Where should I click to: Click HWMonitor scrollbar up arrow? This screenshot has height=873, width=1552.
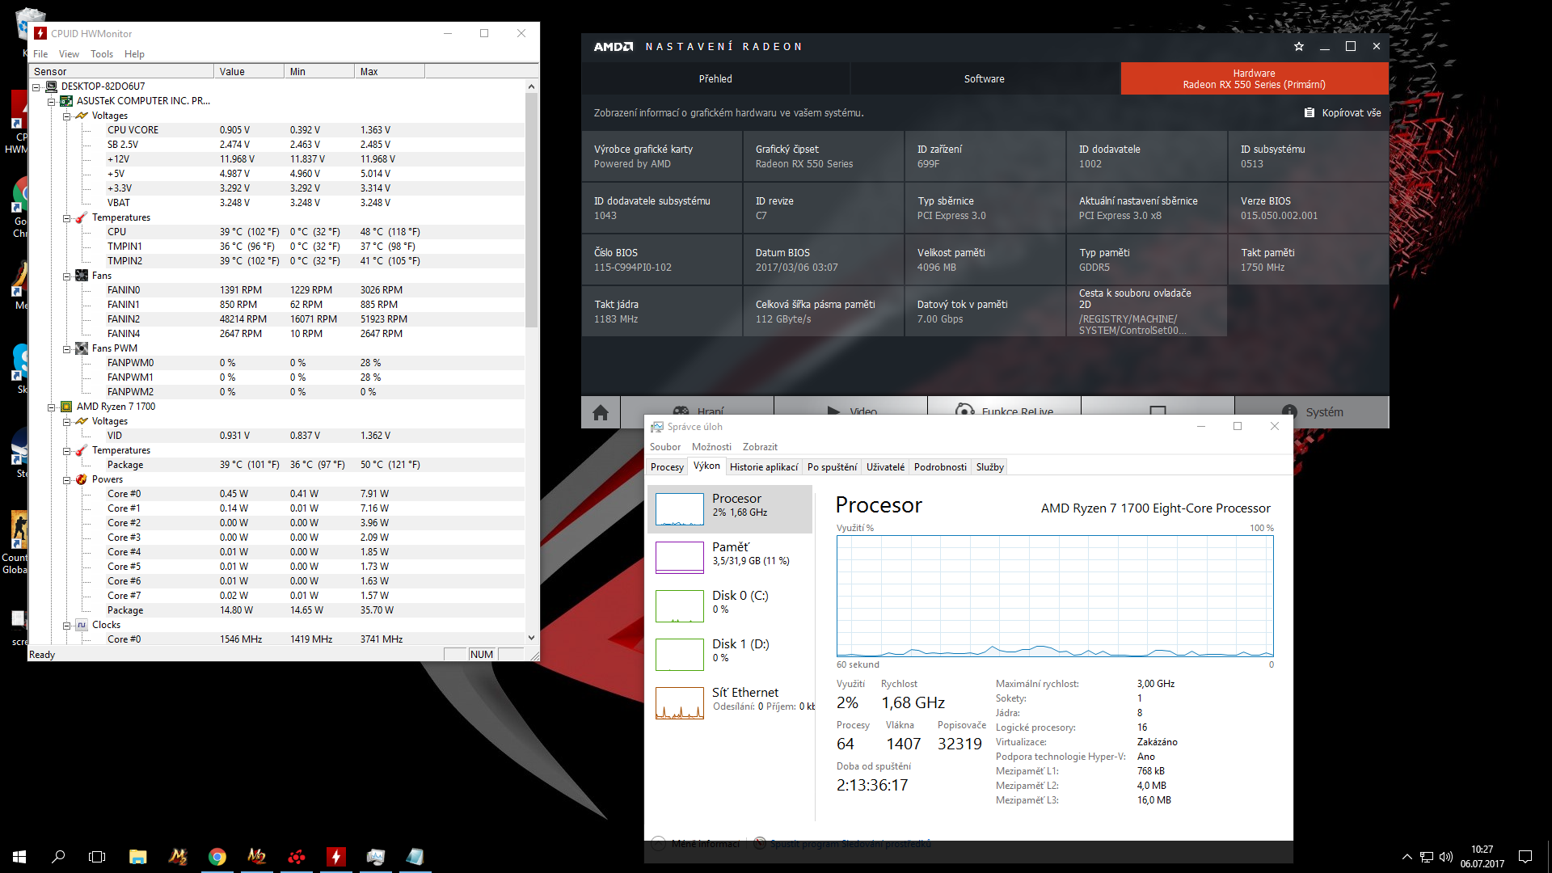coord(531,86)
